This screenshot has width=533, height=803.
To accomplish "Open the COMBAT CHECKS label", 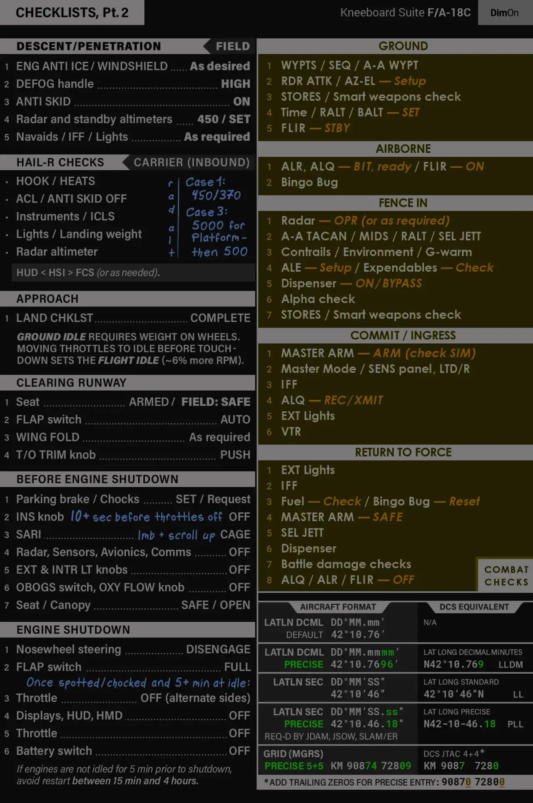I will click(x=506, y=575).
